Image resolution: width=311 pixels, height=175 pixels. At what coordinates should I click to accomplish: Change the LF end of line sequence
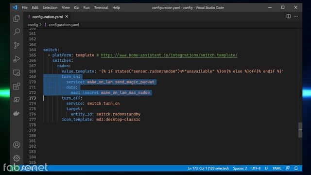[x=266, y=168]
